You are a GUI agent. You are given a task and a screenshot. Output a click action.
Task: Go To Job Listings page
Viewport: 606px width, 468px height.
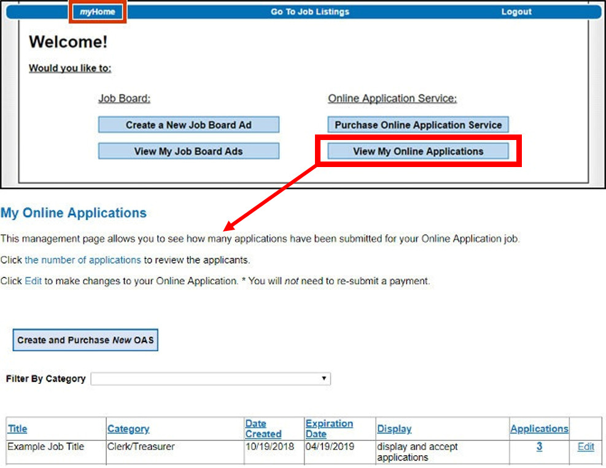point(310,12)
